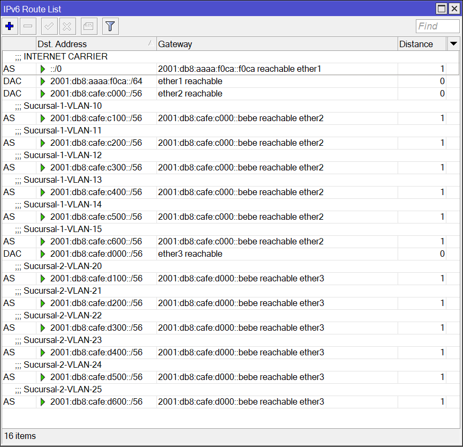Maximize the IPv6 Route List window
Viewport: 463px width, 447px height.
tap(442, 9)
